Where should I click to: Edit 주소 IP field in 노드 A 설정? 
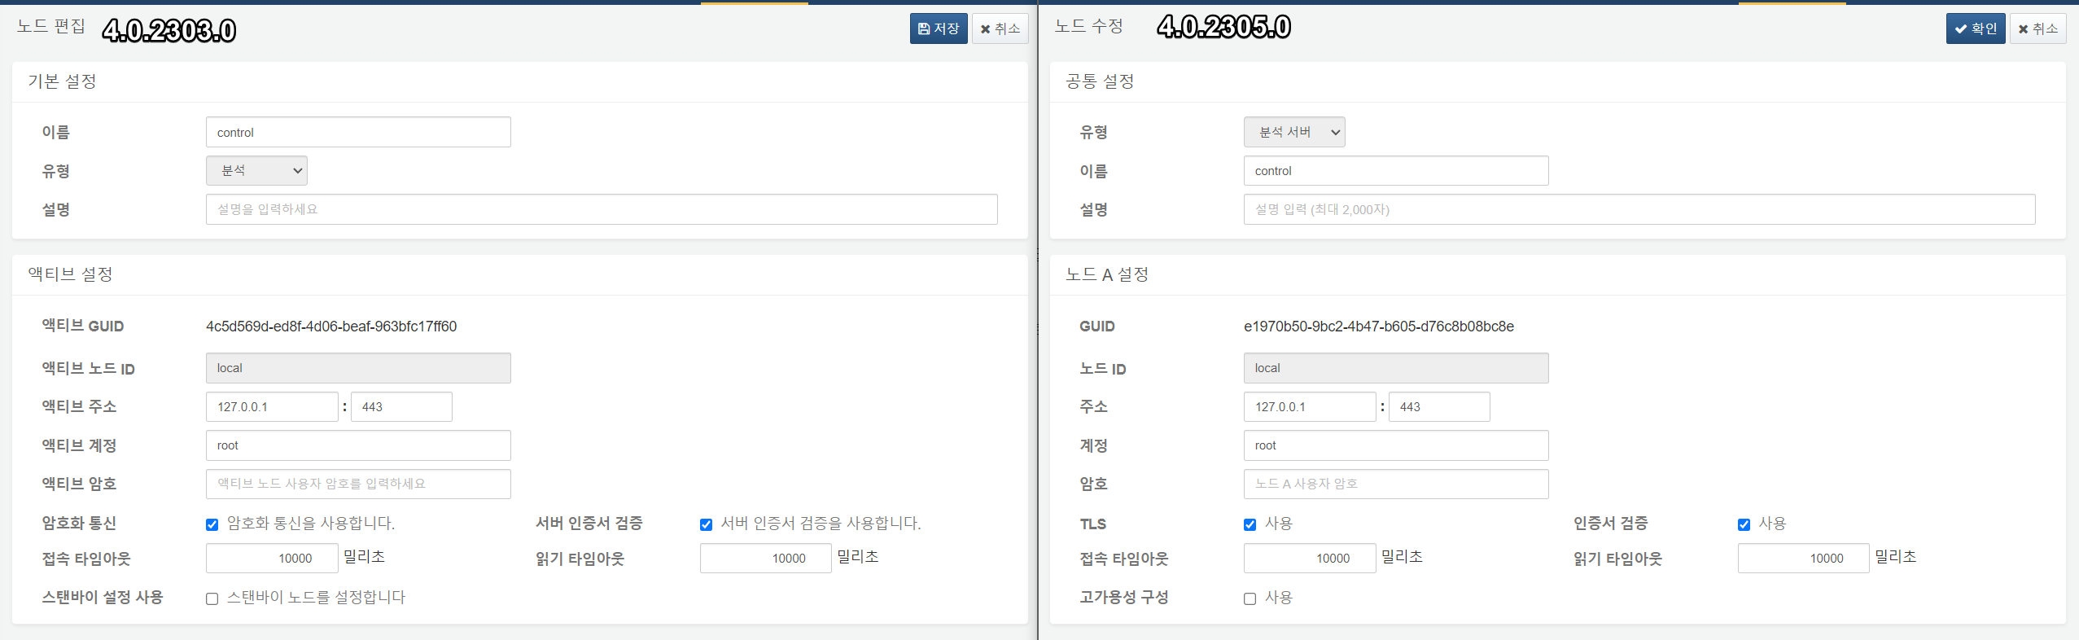[x=1310, y=407]
